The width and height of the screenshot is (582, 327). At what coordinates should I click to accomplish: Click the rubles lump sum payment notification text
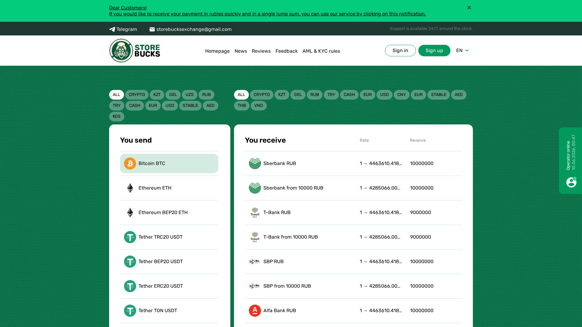(267, 14)
